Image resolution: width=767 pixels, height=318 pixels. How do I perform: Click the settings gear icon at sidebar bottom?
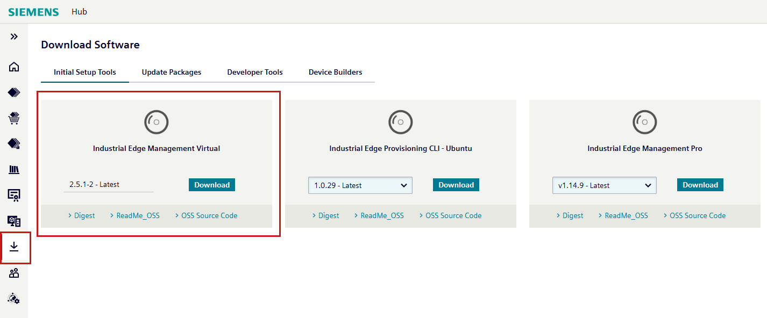point(14,298)
